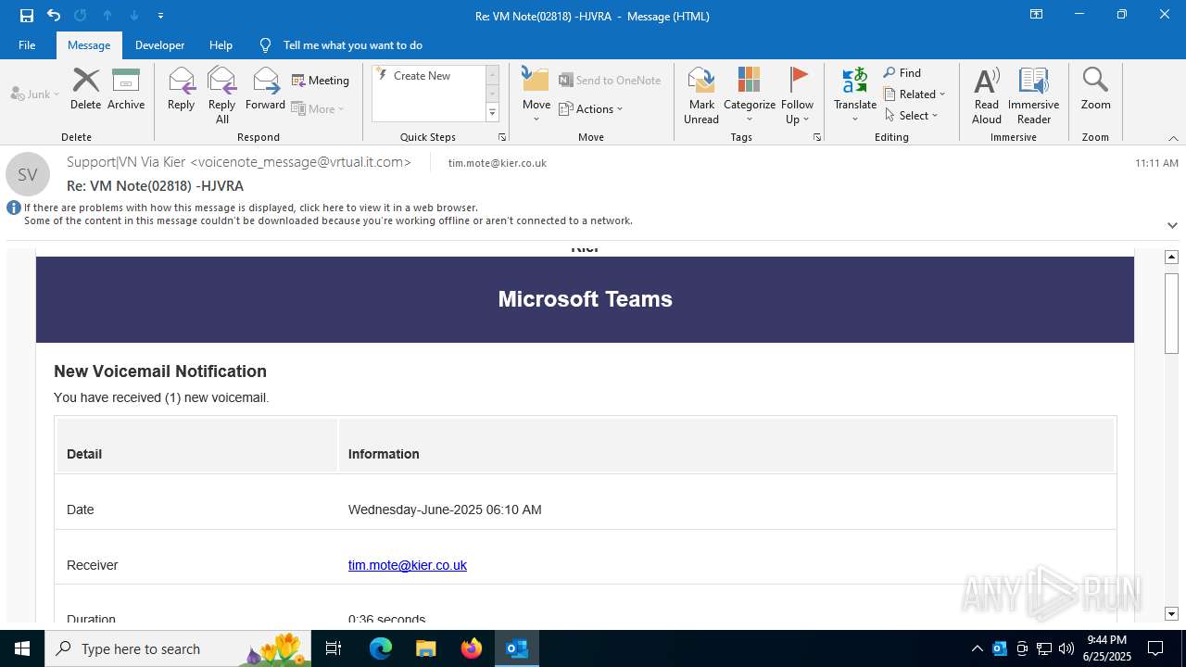
Task: Translate the message
Action: click(854, 95)
